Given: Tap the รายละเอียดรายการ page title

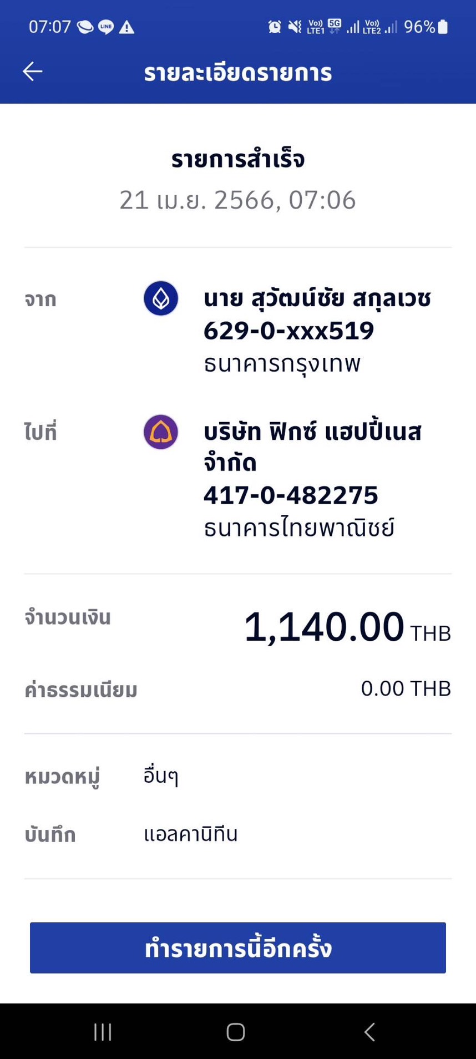Looking at the screenshot, I should coord(238,73).
